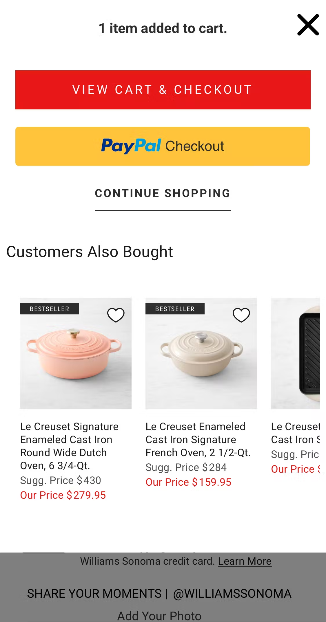Image resolution: width=326 pixels, height=622 pixels.
Task: Open the cream French Oven product image
Action: pyautogui.click(x=201, y=356)
